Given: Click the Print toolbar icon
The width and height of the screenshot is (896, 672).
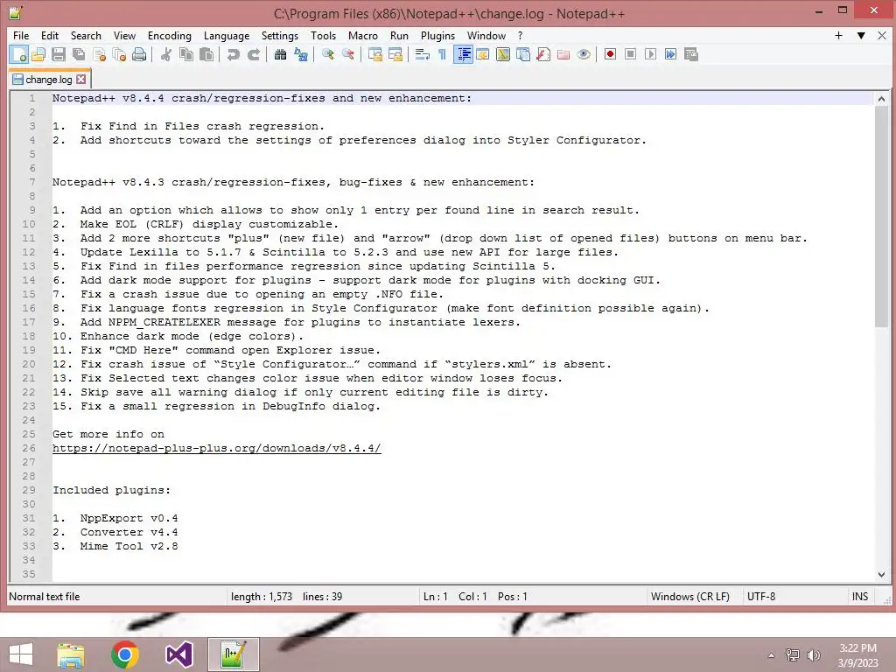Looking at the screenshot, I should coord(139,54).
